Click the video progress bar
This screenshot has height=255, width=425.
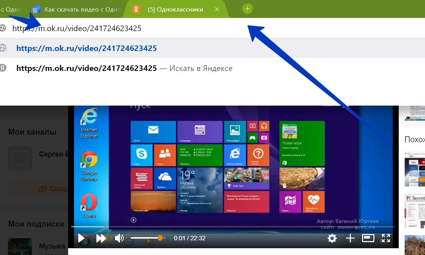(x=233, y=227)
